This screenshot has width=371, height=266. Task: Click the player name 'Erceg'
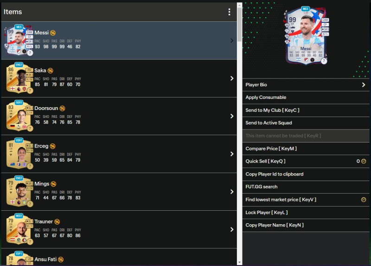(x=41, y=146)
